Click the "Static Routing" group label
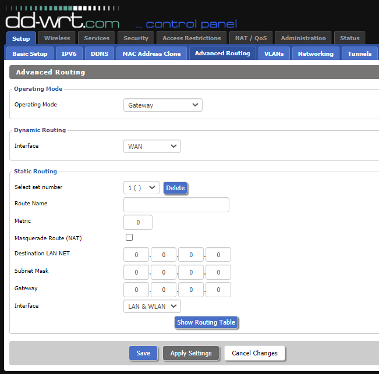Image resolution: width=379 pixels, height=374 pixels. coord(36,171)
